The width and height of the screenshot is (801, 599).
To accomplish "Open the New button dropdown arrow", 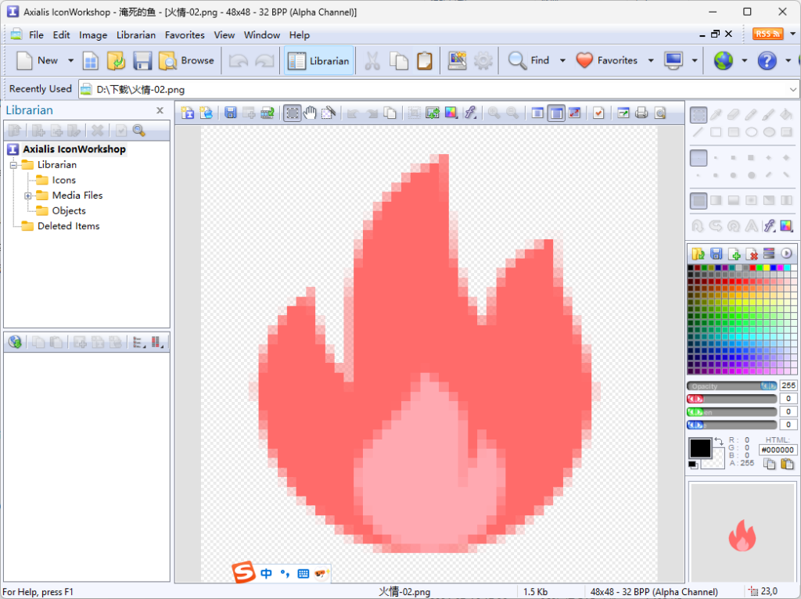I will (71, 61).
